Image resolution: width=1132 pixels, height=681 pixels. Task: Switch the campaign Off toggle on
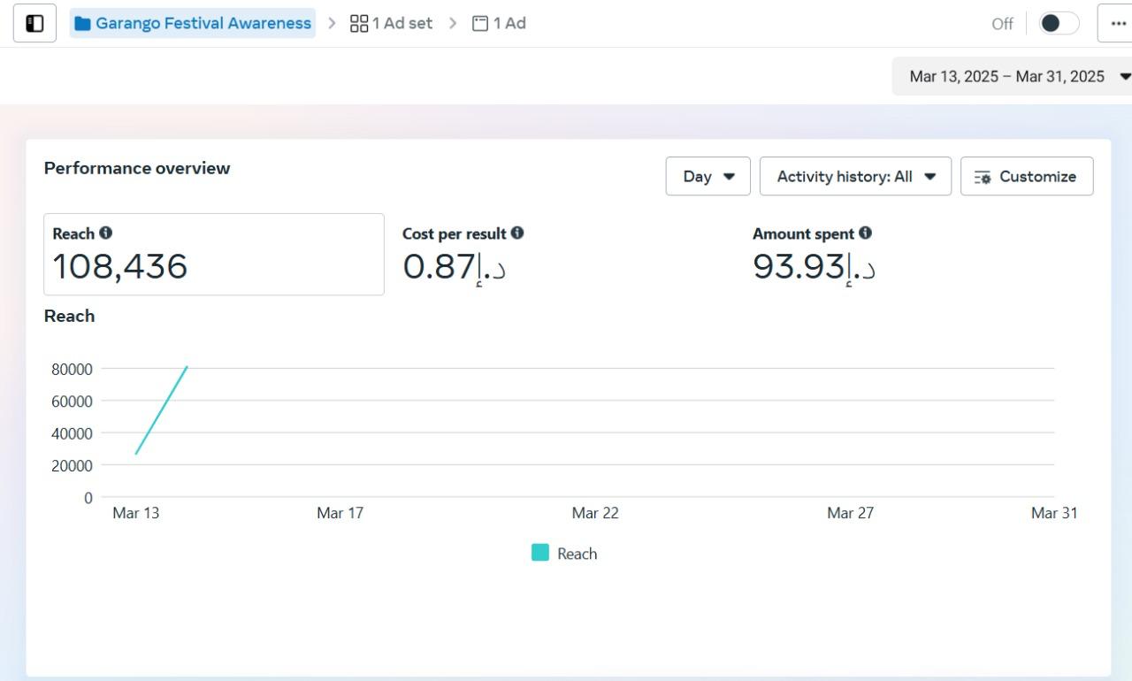1059,23
